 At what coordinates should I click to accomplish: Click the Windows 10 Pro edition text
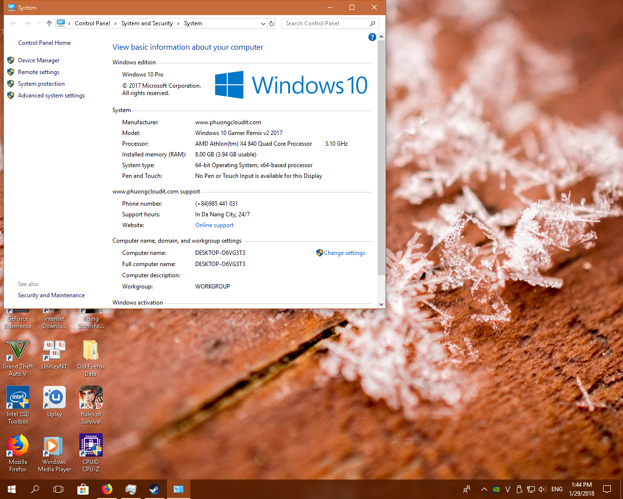pyautogui.click(x=143, y=75)
